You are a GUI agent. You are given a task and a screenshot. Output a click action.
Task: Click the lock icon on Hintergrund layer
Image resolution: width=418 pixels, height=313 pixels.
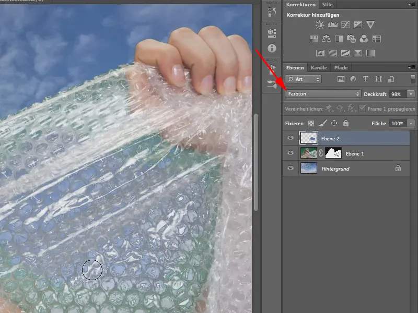click(x=398, y=168)
